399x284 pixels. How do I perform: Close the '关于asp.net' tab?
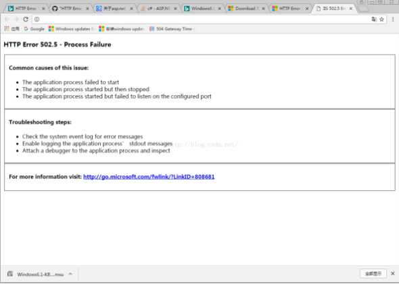(132, 9)
